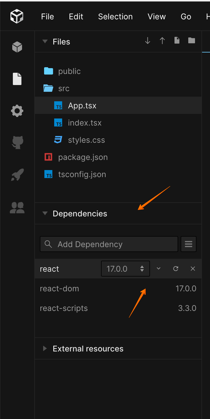This screenshot has height=419, width=210.
Task: Create a new folder using the folder icon
Action: (x=192, y=40)
